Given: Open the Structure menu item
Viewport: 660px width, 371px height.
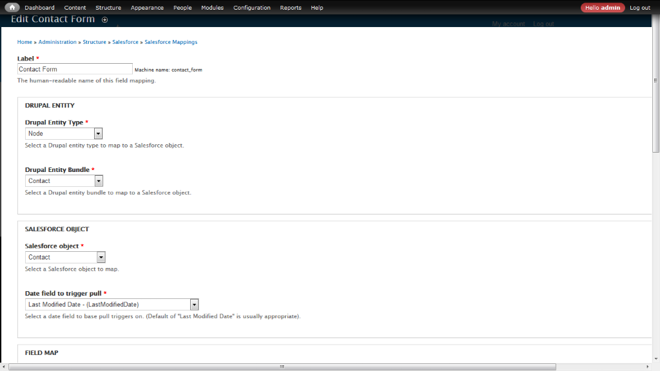Looking at the screenshot, I should tap(108, 8).
